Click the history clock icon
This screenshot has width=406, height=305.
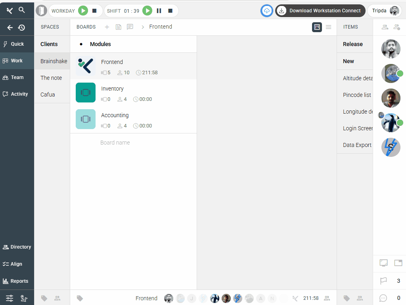(x=22, y=27)
